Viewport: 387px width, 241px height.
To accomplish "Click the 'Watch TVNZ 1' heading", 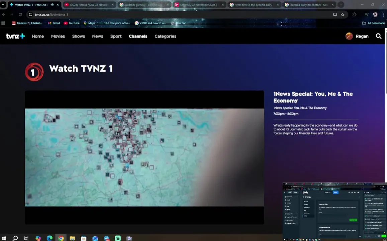I will pos(81,68).
